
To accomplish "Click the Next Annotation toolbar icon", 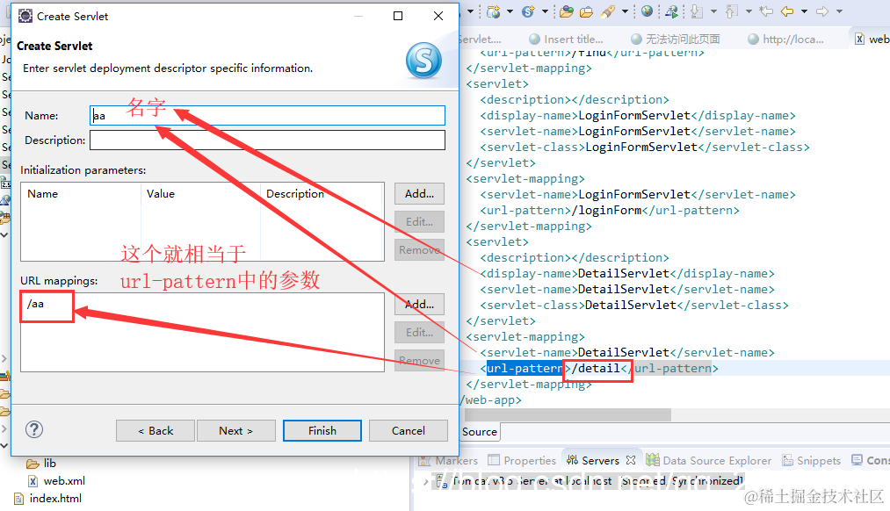I will [x=697, y=11].
